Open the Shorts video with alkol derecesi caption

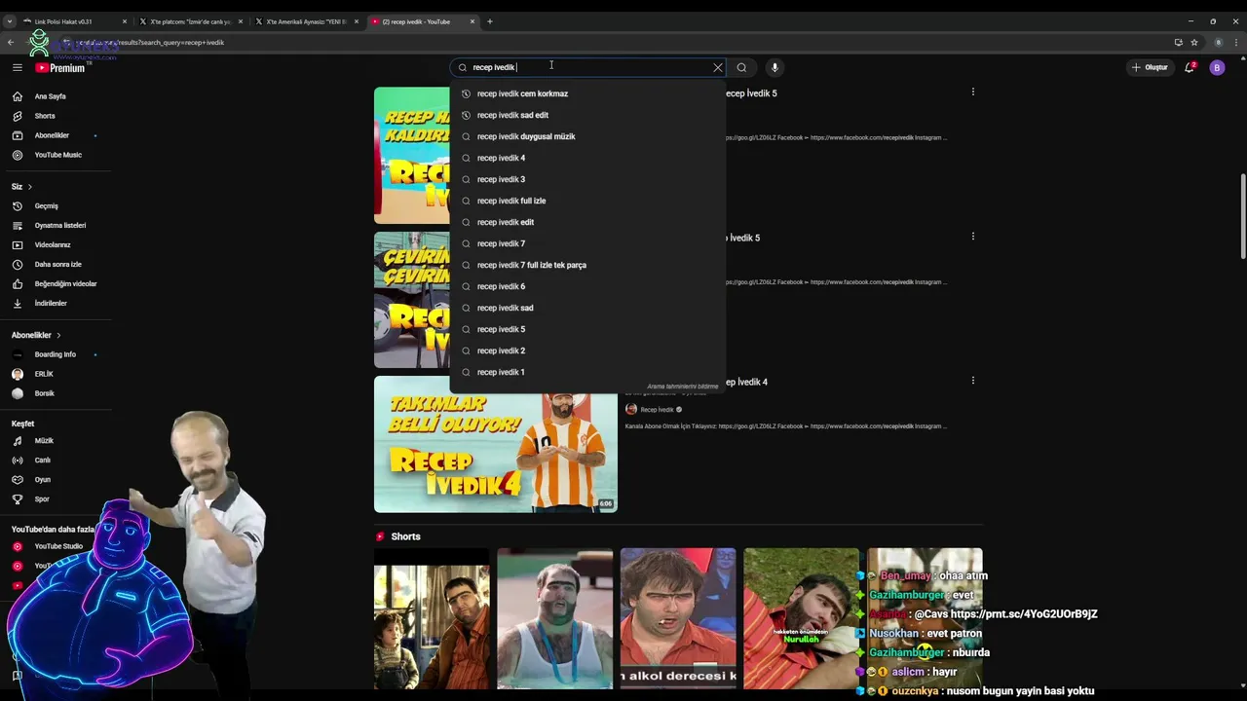678,619
